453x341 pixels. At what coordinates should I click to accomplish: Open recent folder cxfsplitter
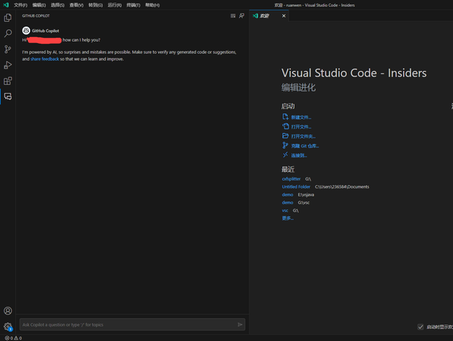tap(291, 179)
